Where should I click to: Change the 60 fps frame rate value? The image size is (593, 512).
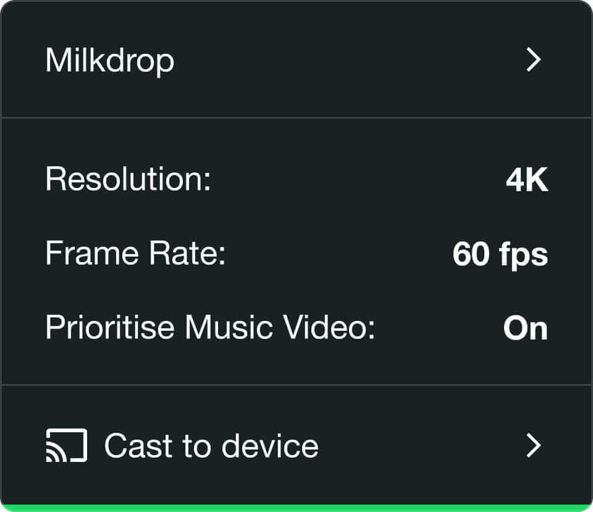tap(500, 254)
